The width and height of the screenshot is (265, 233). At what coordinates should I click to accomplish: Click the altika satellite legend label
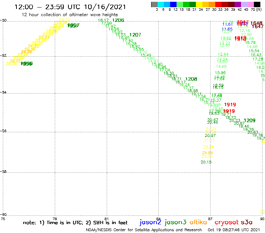pos(198,222)
